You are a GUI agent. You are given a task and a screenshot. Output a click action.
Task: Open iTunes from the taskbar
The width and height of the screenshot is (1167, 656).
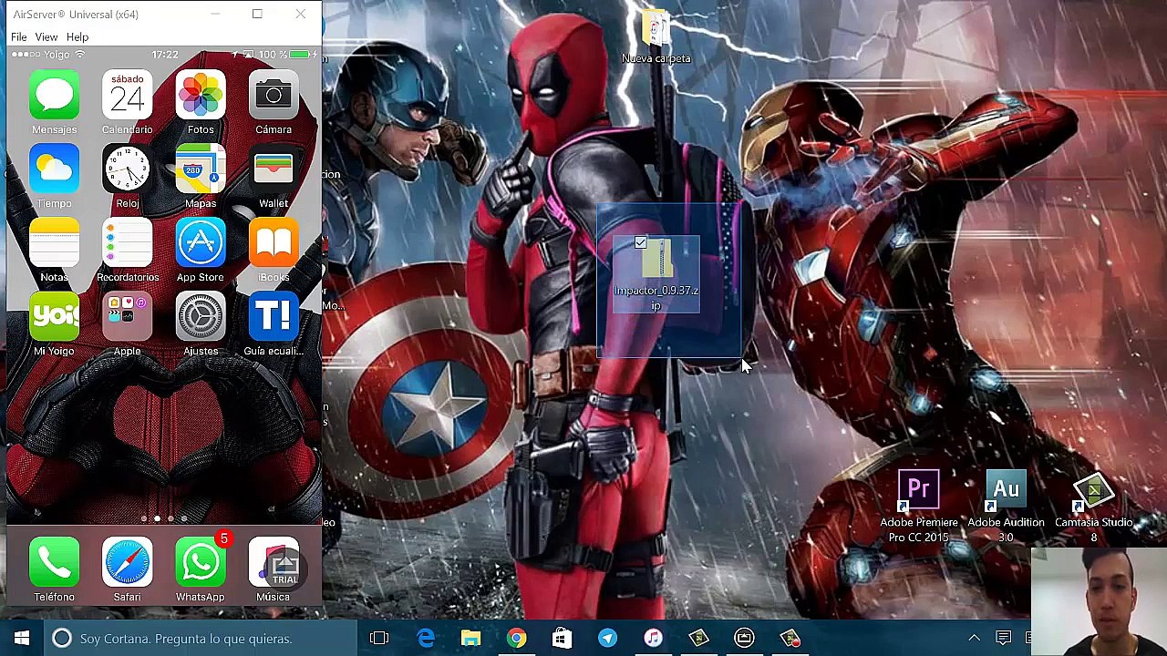tap(653, 638)
